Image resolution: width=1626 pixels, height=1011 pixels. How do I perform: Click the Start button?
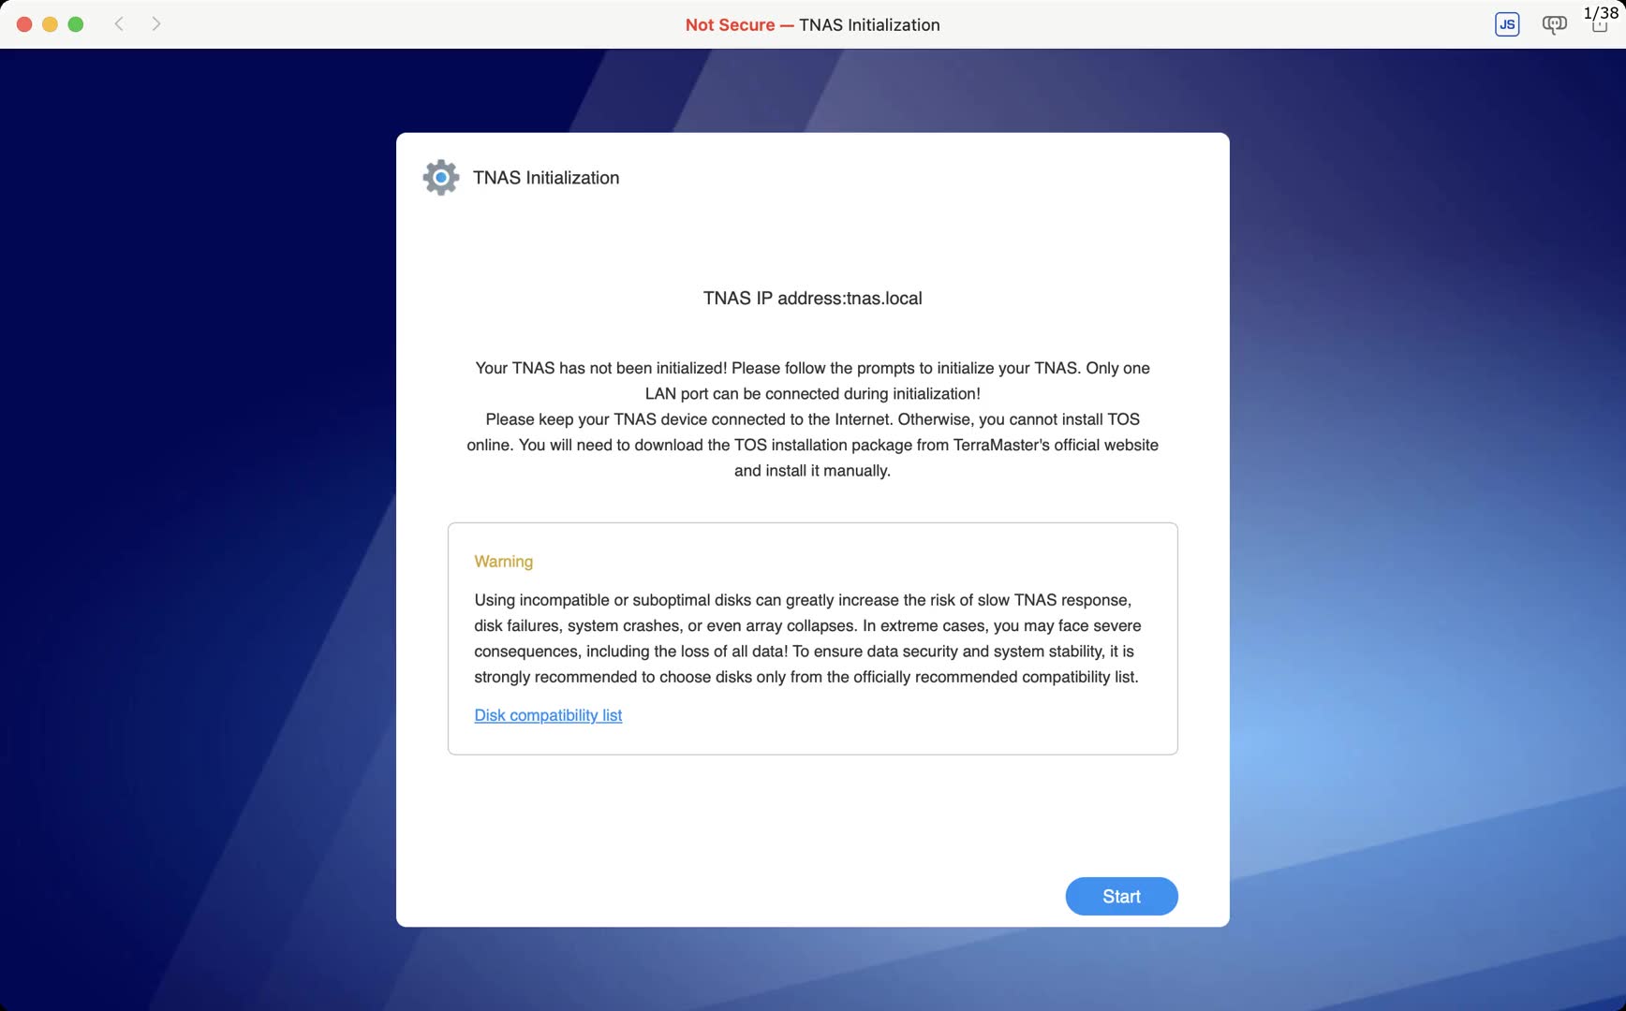(x=1121, y=896)
